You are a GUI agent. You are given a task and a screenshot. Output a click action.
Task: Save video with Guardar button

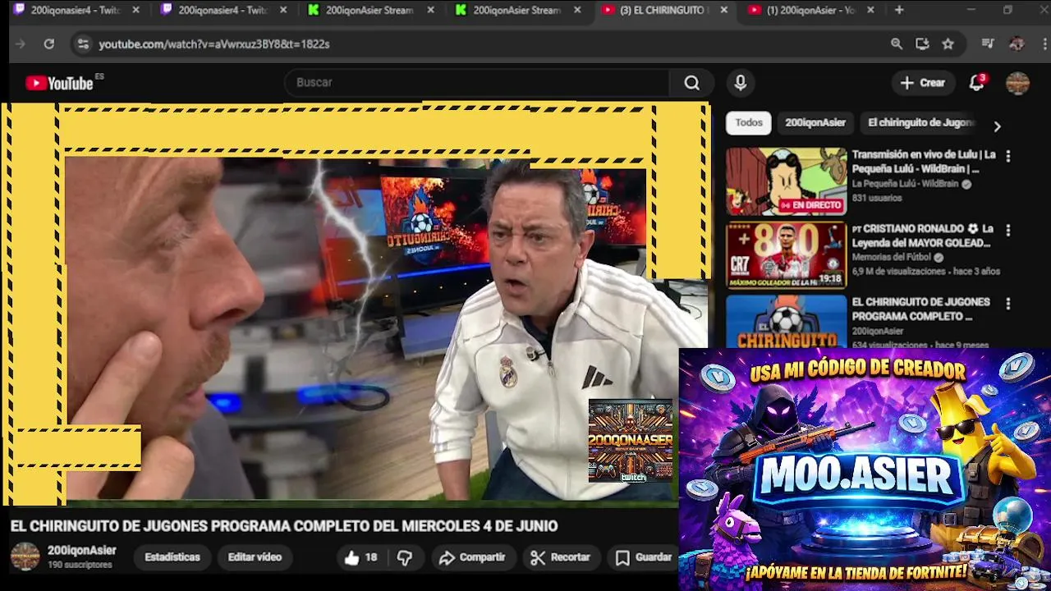point(644,557)
